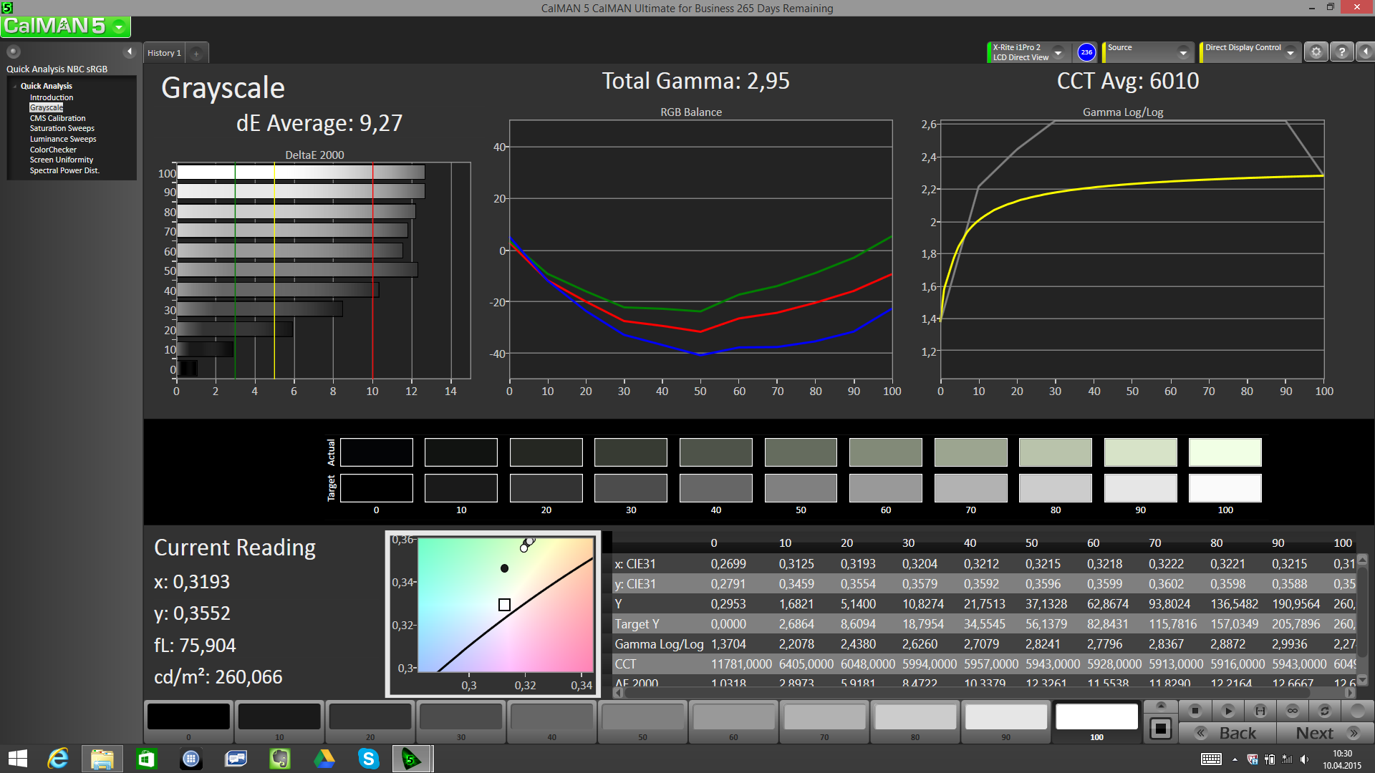The height and width of the screenshot is (773, 1375).
Task: Click the refresh loop icon
Action: click(1325, 711)
